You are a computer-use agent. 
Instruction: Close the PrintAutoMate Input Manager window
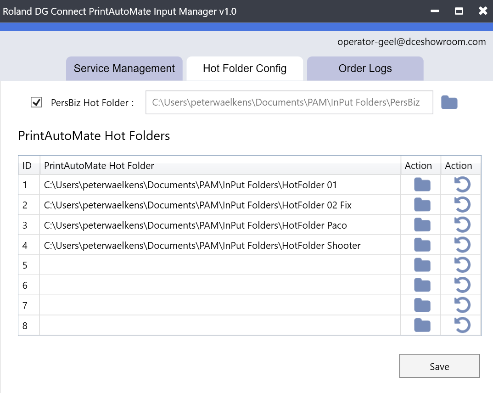tap(483, 11)
